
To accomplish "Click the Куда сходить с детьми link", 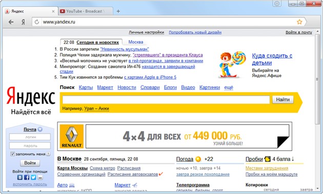I will pos(272,59).
